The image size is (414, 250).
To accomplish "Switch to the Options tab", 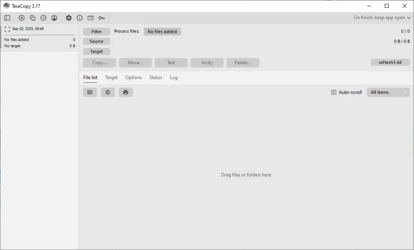I will pos(133,77).
